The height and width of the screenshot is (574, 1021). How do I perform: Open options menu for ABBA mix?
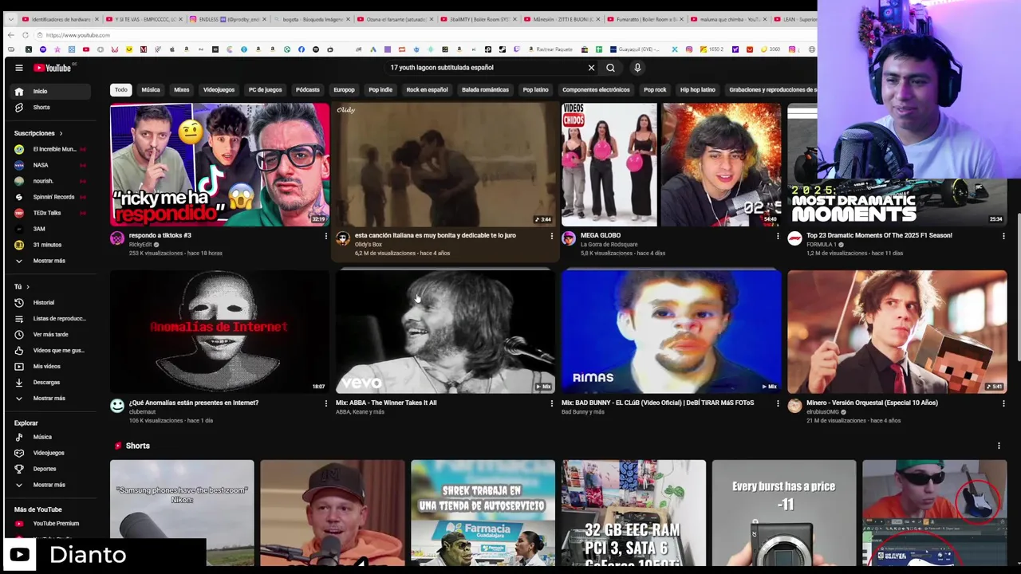551,403
